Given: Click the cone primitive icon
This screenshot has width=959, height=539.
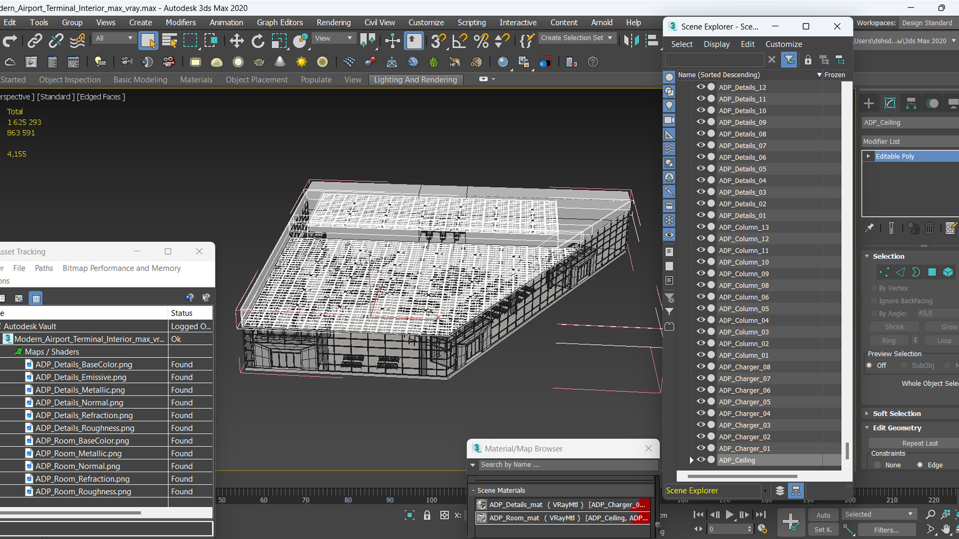Looking at the screenshot, I should pyautogui.click(x=280, y=62).
